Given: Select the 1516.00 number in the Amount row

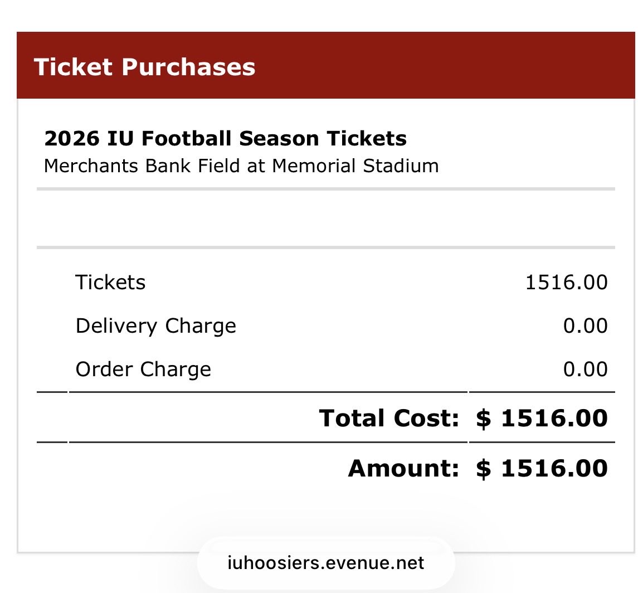Looking at the screenshot, I should click(554, 468).
